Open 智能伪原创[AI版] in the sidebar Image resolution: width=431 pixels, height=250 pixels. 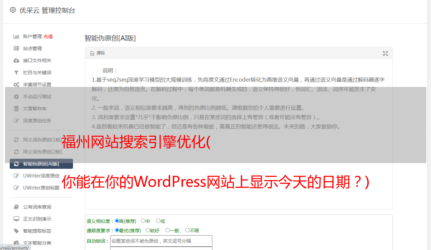[41, 164]
